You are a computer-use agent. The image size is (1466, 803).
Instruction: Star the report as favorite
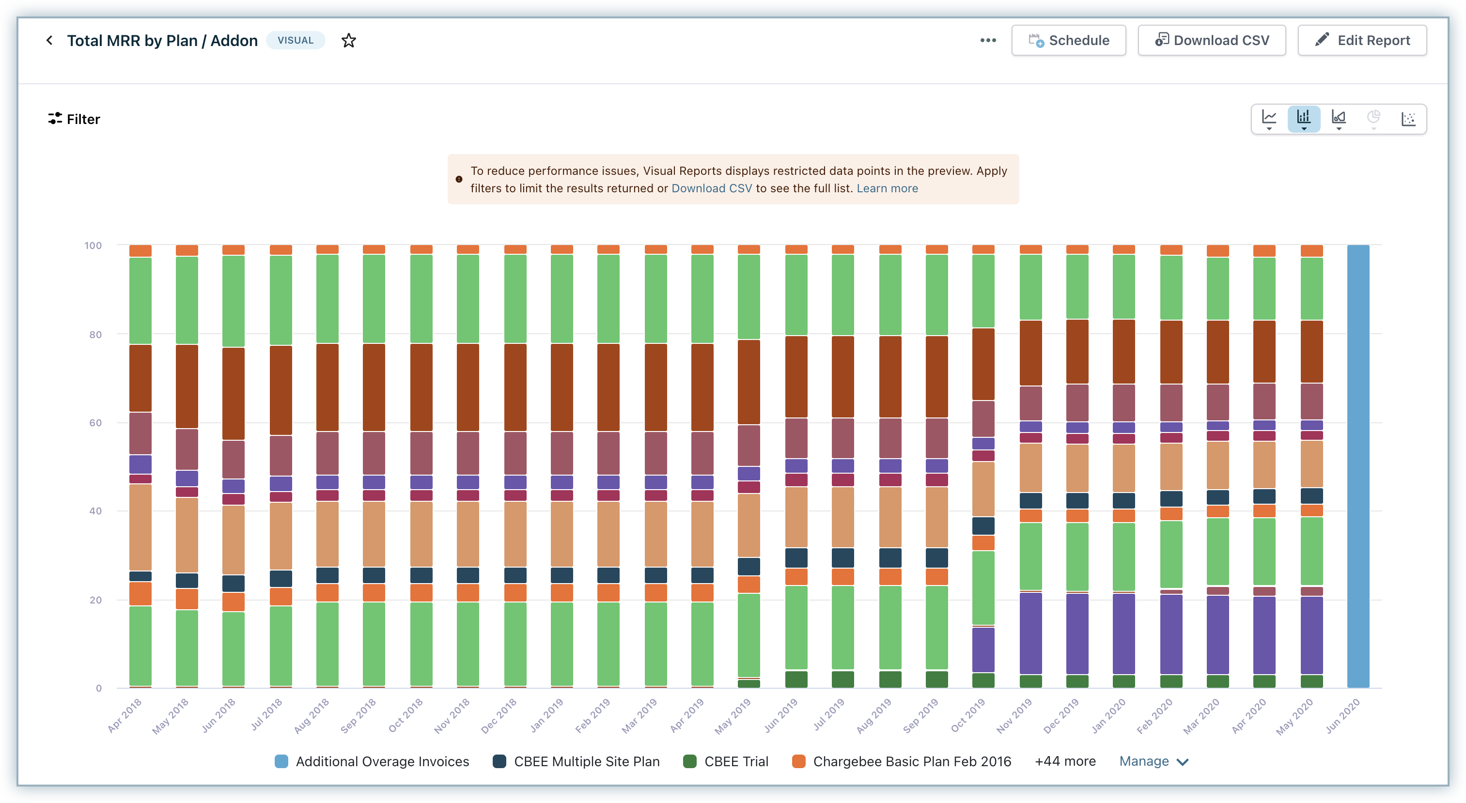click(x=348, y=40)
